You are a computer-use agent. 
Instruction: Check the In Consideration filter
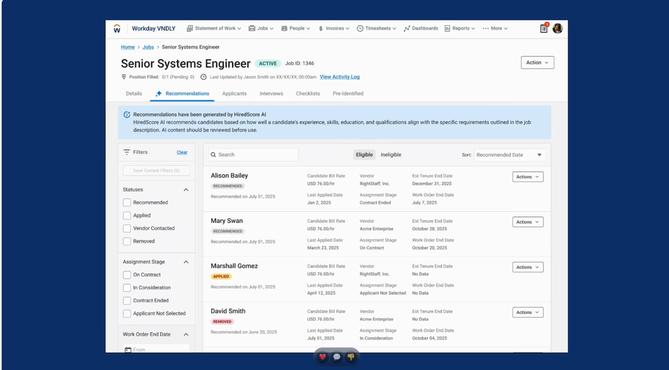126,288
